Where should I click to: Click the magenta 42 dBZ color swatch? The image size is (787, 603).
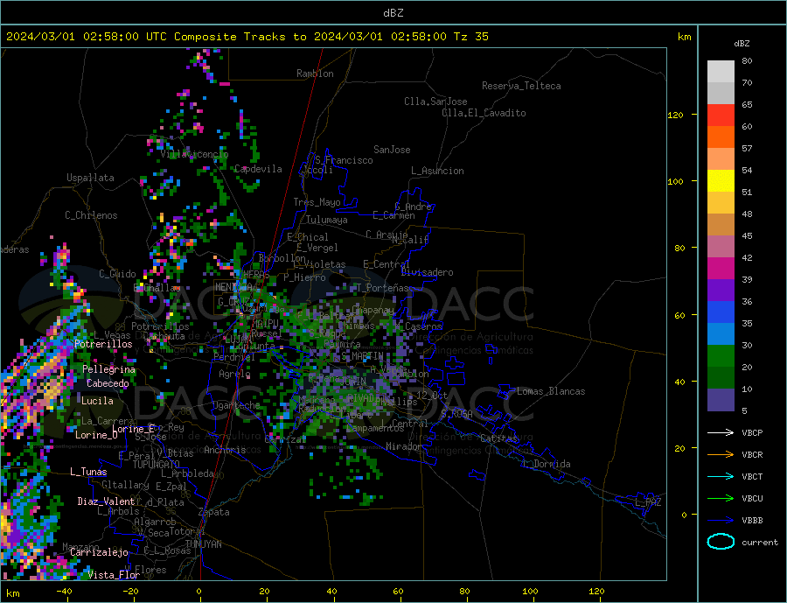point(721,269)
